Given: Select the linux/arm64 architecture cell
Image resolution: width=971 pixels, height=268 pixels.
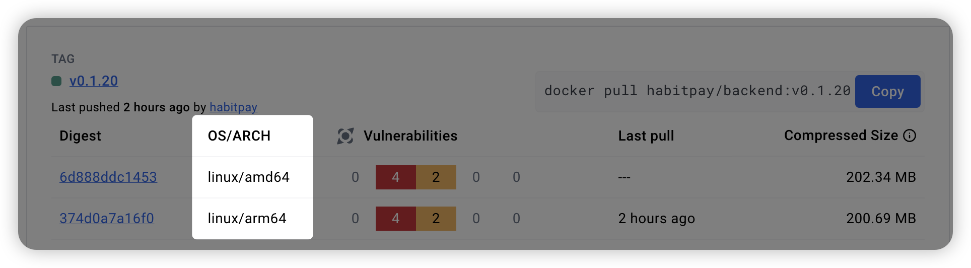Looking at the screenshot, I should click(x=247, y=219).
